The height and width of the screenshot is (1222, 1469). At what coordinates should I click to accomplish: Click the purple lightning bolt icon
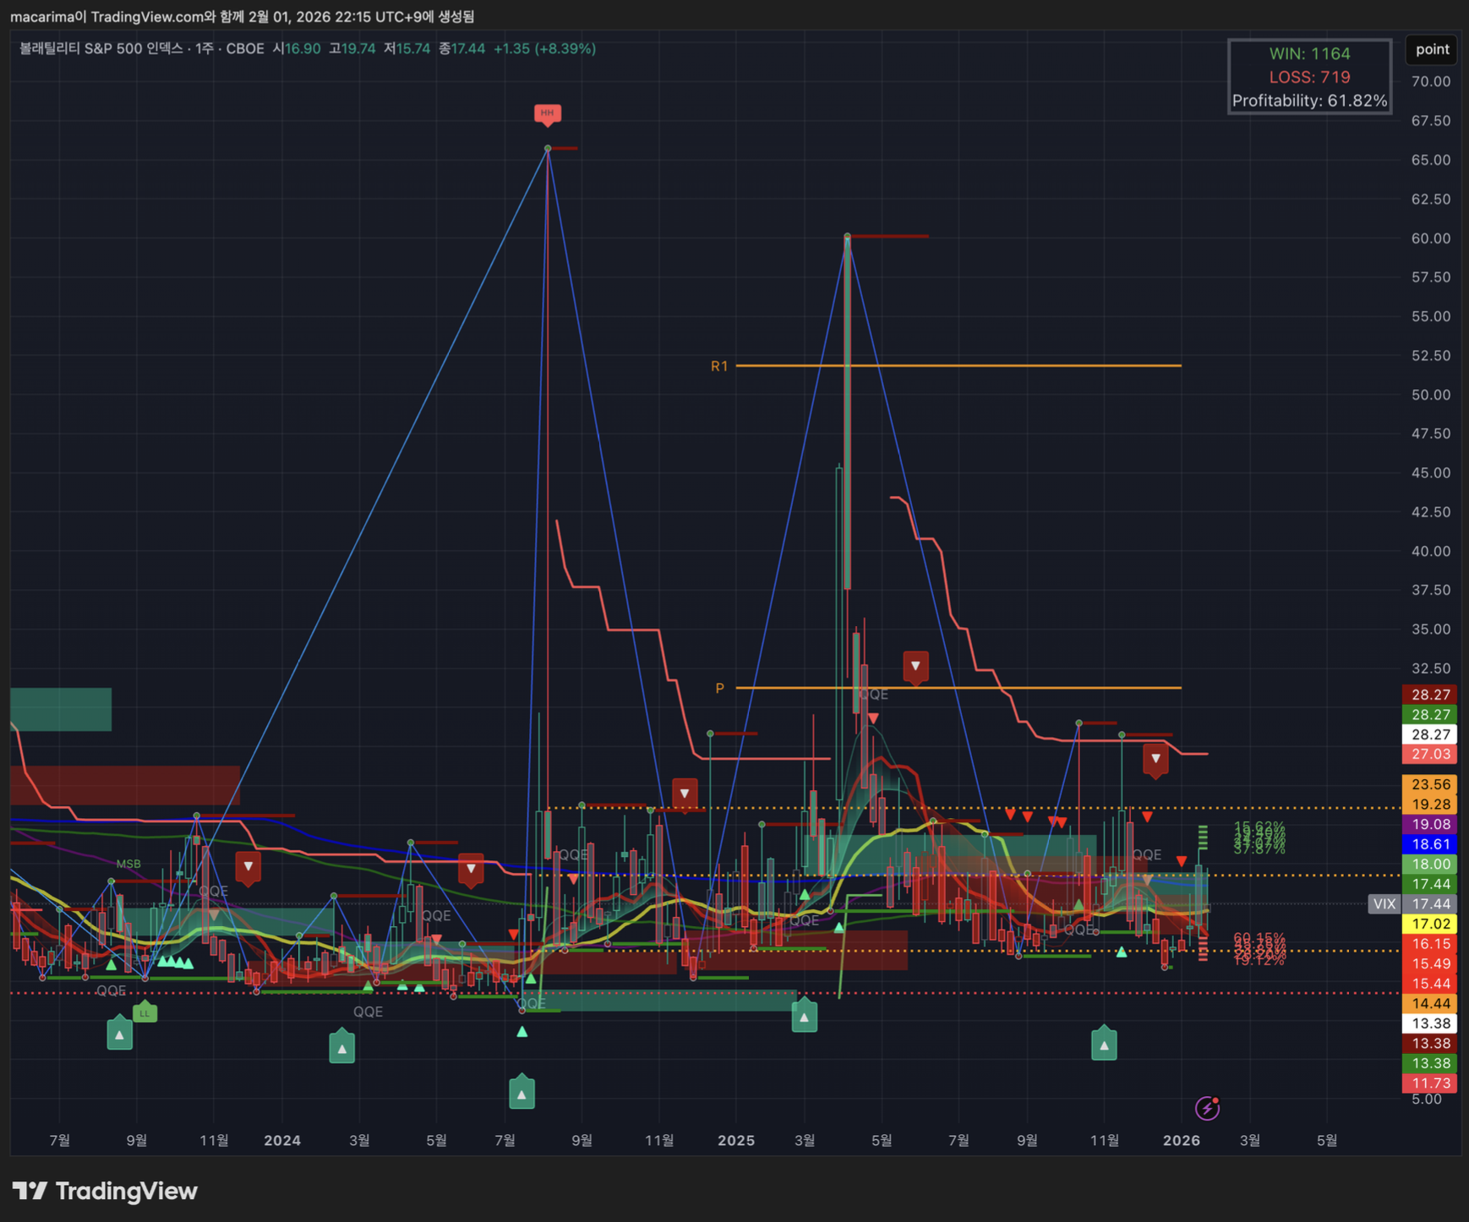pos(1207,1108)
